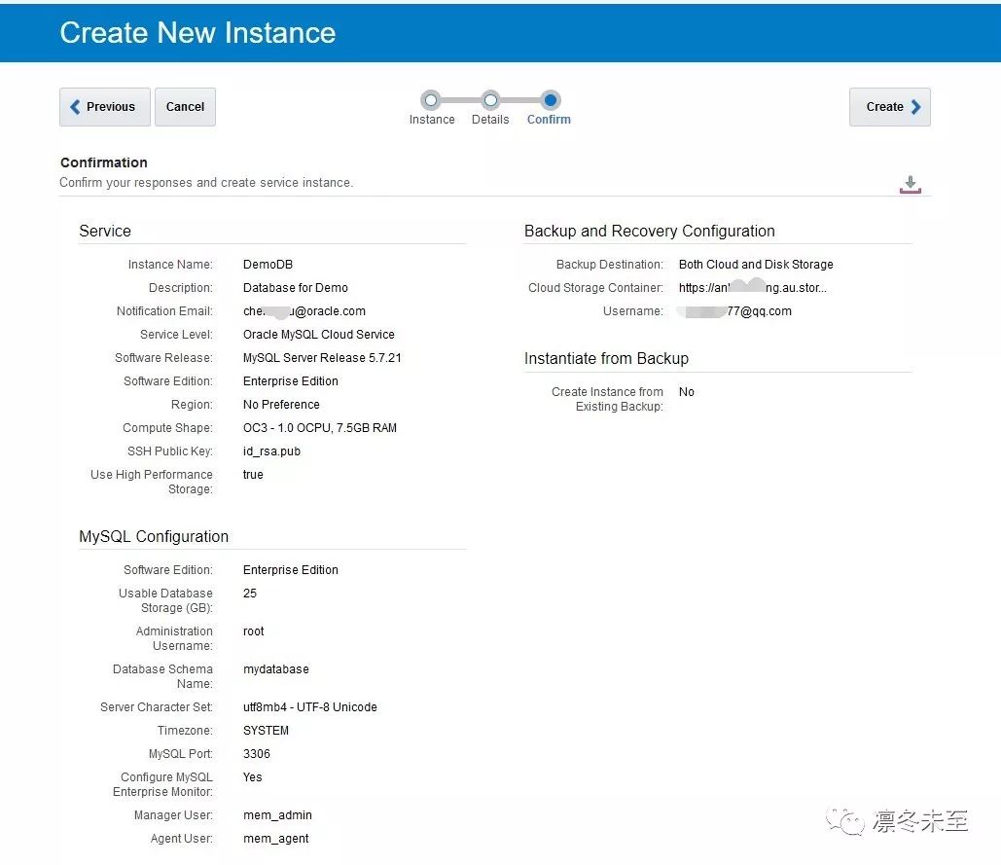The width and height of the screenshot is (1001, 865).
Task: Click the oracle.com notification email value
Action: [304, 311]
